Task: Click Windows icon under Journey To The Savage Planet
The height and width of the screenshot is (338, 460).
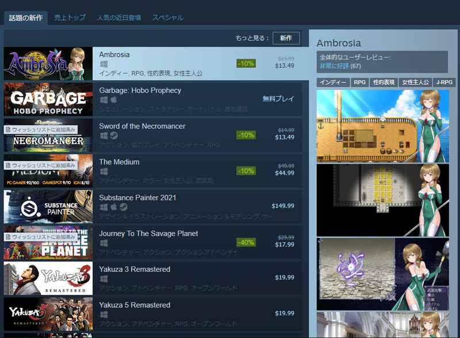Action: click(x=104, y=243)
